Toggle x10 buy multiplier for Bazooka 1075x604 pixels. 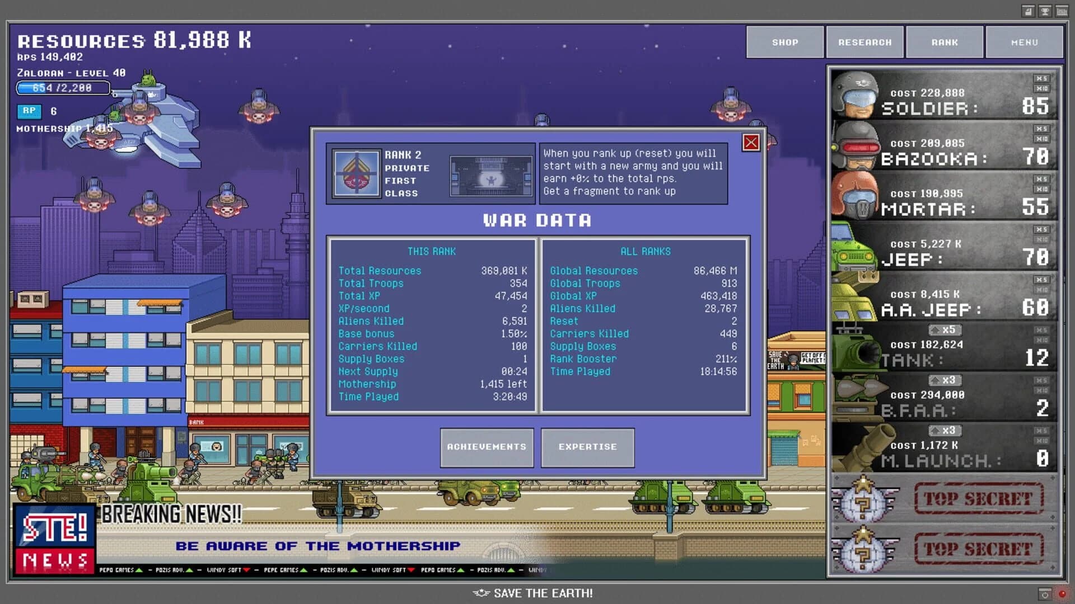(x=1041, y=138)
